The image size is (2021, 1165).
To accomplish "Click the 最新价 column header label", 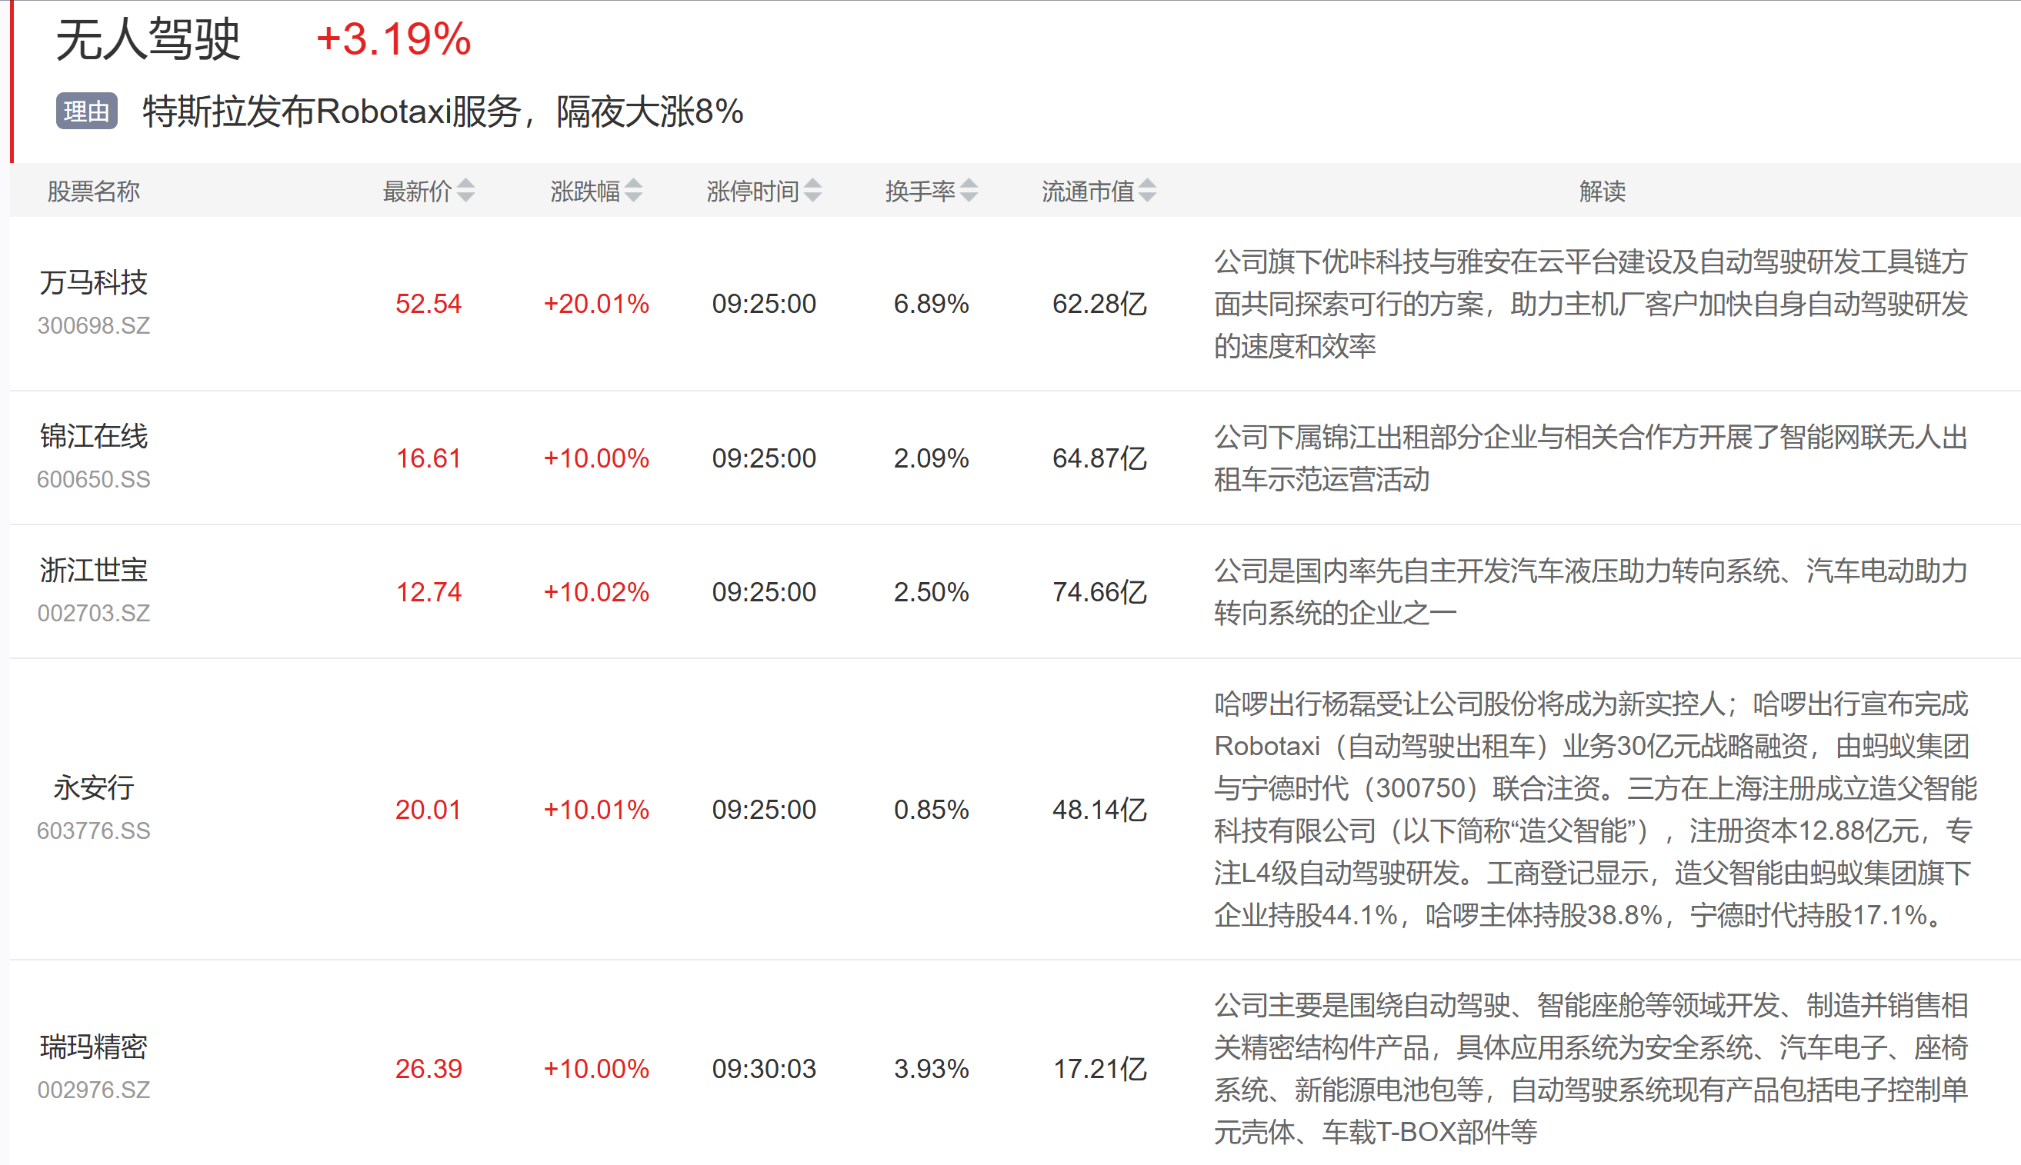I will (x=417, y=191).
